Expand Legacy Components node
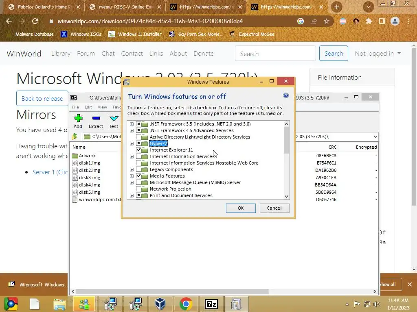This screenshot has width=417, height=312. coord(132,169)
